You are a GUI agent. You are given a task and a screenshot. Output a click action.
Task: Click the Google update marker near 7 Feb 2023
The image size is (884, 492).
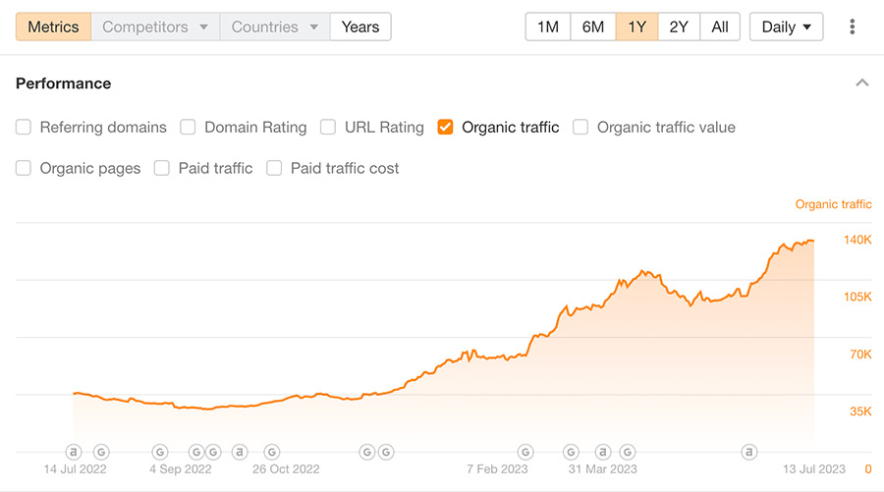[525, 452]
